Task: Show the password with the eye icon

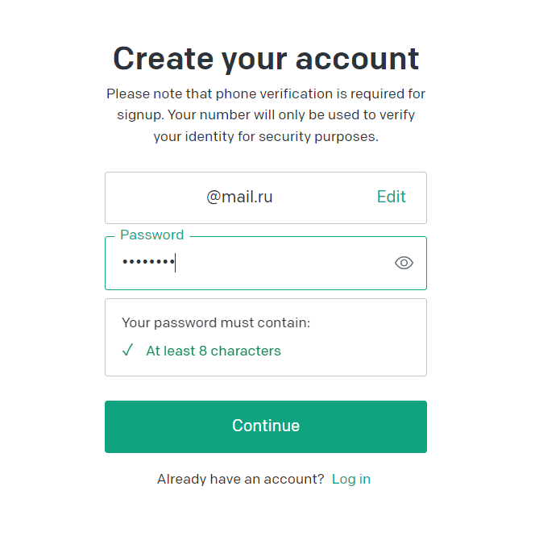Action: click(x=404, y=264)
